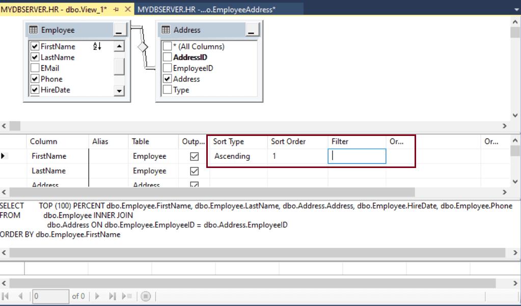This screenshot has width=521, height=306.
Task: Uncheck the Phone column in Employee
Action: click(x=35, y=79)
